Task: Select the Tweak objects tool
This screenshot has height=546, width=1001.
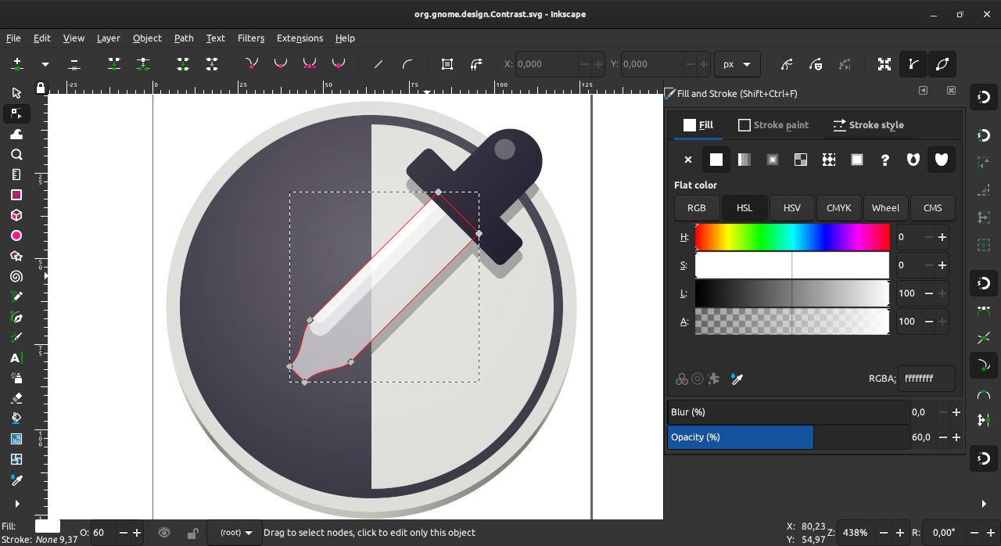Action: coord(16,134)
